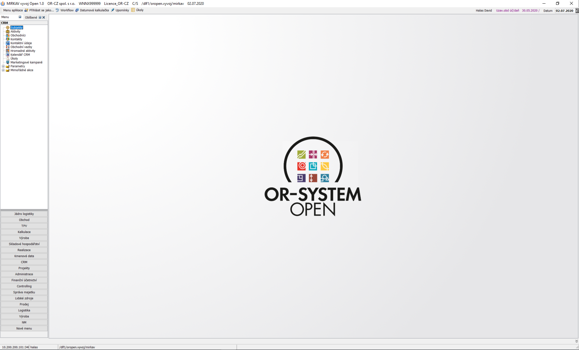Launch the Datumová kalkulačka tool
The image size is (579, 350).
(x=77, y=10)
